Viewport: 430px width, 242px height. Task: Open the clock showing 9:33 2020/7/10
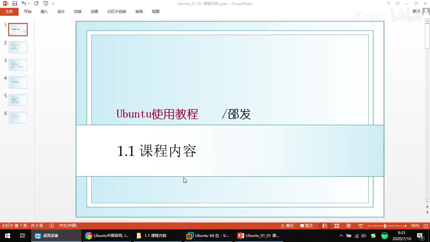pyautogui.click(x=401, y=236)
